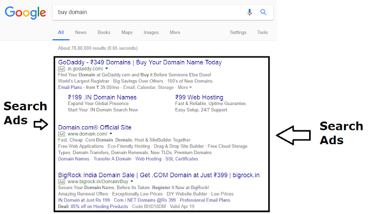This screenshot has height=214, width=379.
Task: Click 'Fast & Reliable, Uptime Guarantee.' text
Action: tap(211, 104)
